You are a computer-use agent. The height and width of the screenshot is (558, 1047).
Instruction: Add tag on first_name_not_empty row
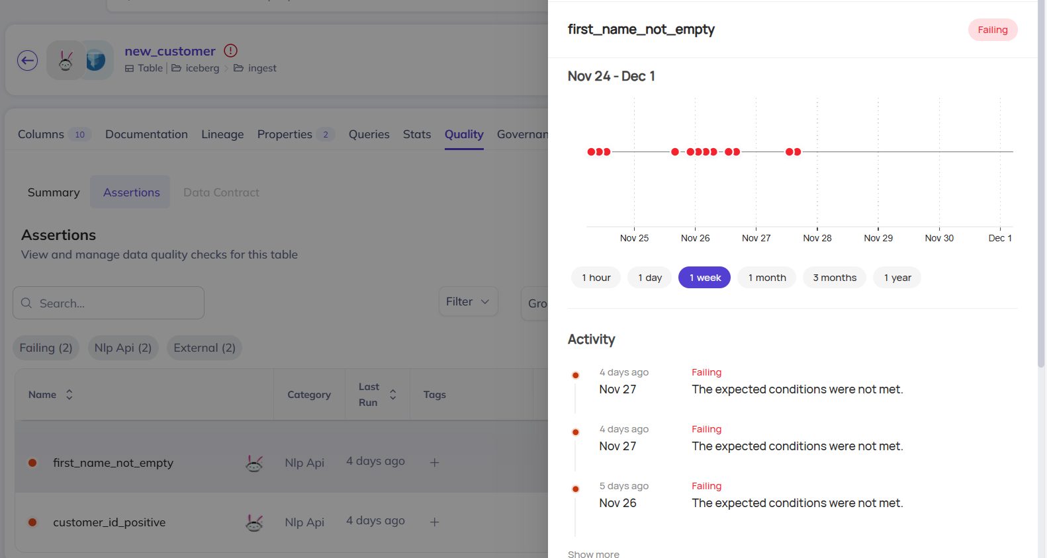(435, 463)
